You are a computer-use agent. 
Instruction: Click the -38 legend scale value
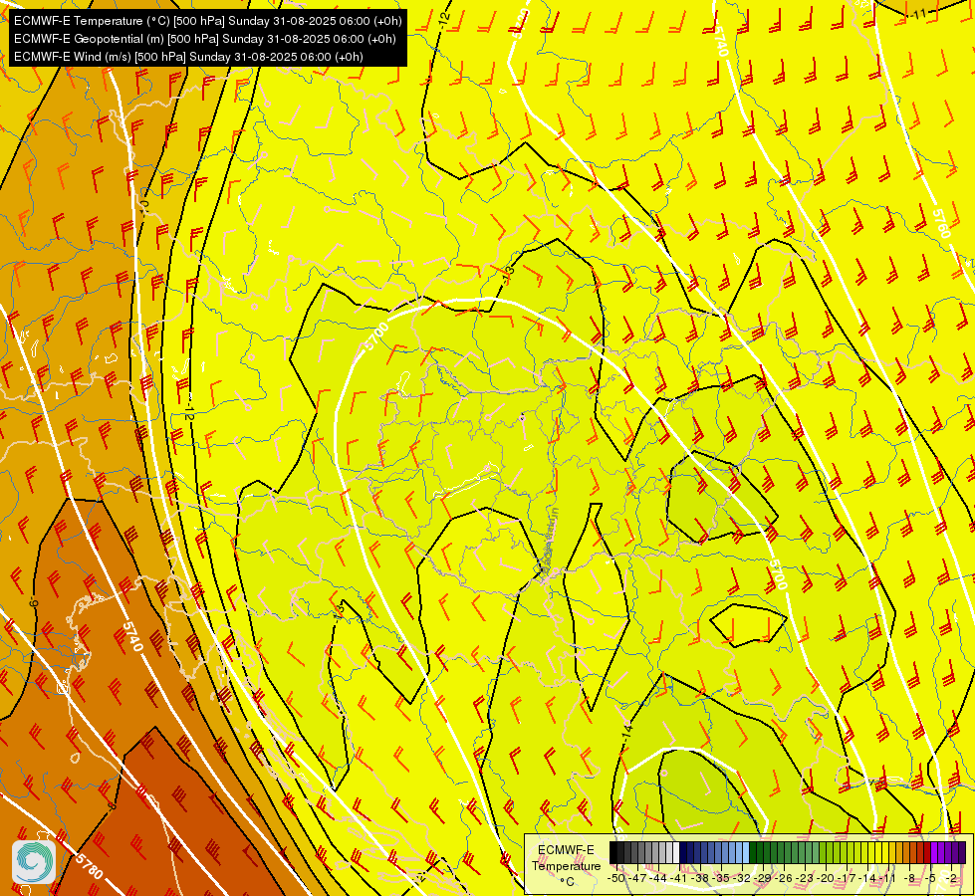701,877
